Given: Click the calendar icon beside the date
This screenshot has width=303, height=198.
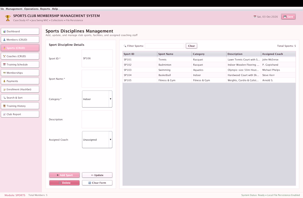Looking at the screenshot, I should point(255,17).
